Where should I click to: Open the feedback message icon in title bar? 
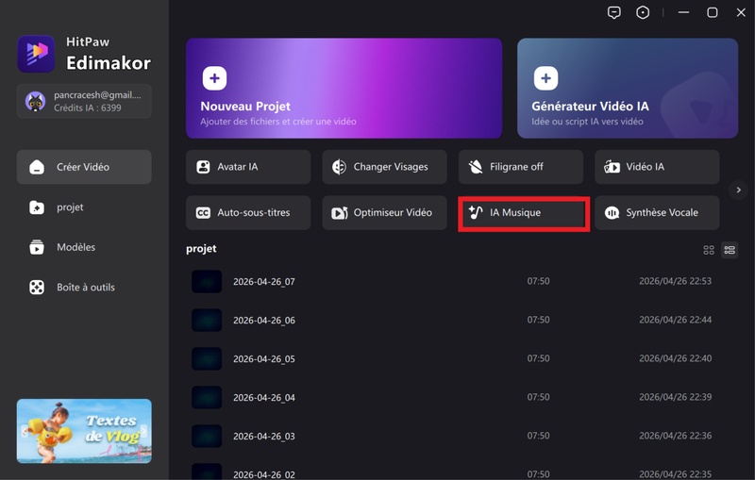pos(614,12)
